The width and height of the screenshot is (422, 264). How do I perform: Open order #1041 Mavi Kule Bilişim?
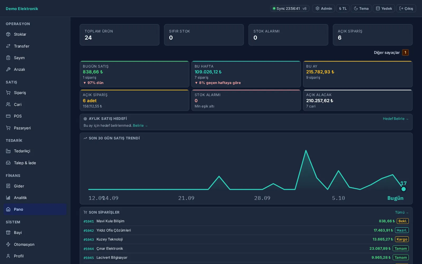246,221
